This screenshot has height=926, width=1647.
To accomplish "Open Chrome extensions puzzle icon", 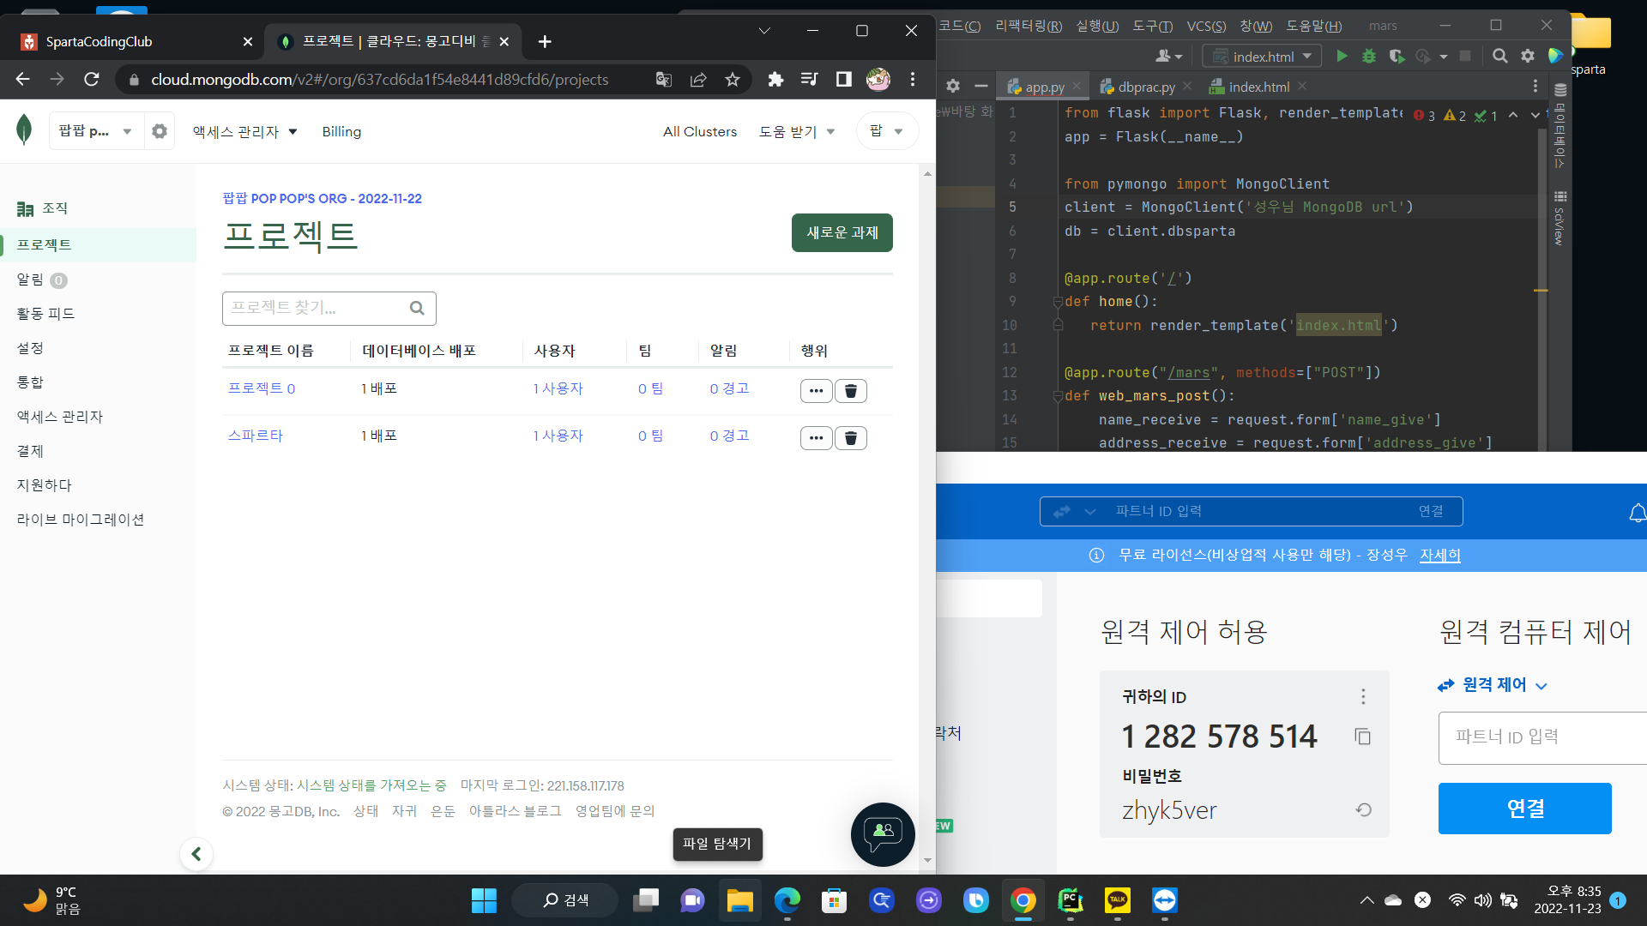I will pos(775,80).
